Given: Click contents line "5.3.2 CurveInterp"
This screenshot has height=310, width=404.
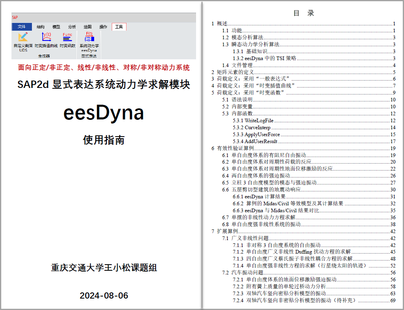Looking at the screenshot, I should 314,128.
